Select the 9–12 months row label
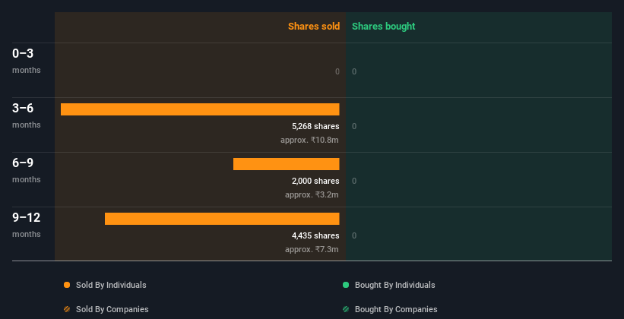 click(27, 225)
